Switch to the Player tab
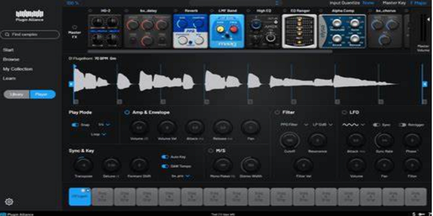Viewport: 433px width, 216px height. point(42,94)
